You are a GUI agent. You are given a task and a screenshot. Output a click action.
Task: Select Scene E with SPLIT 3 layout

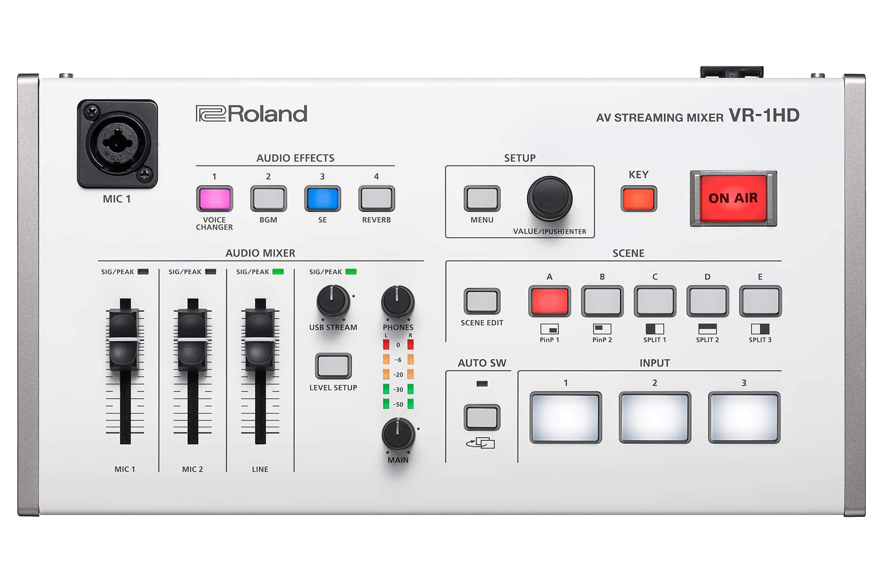760,301
